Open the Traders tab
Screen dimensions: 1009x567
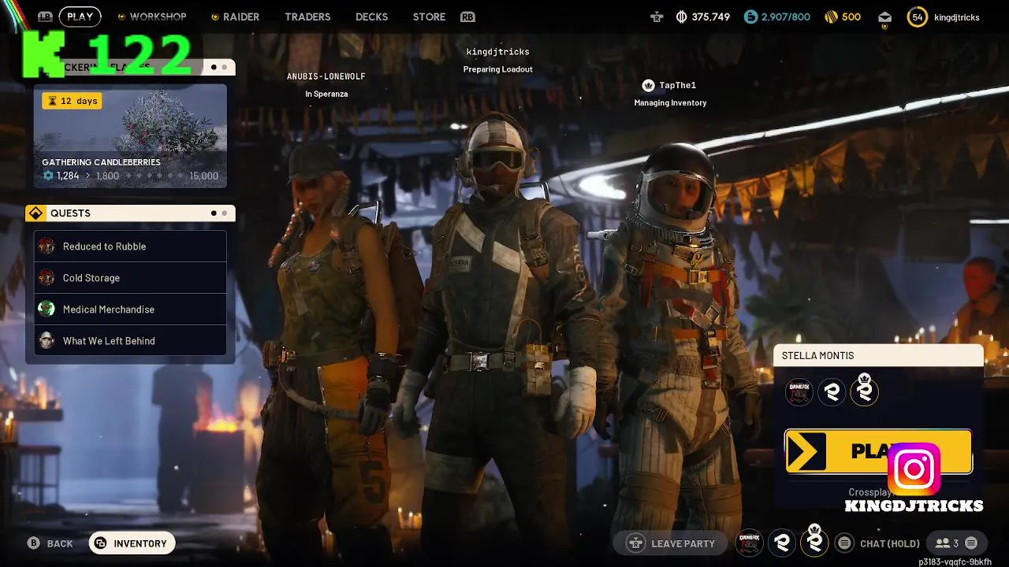coord(307,17)
